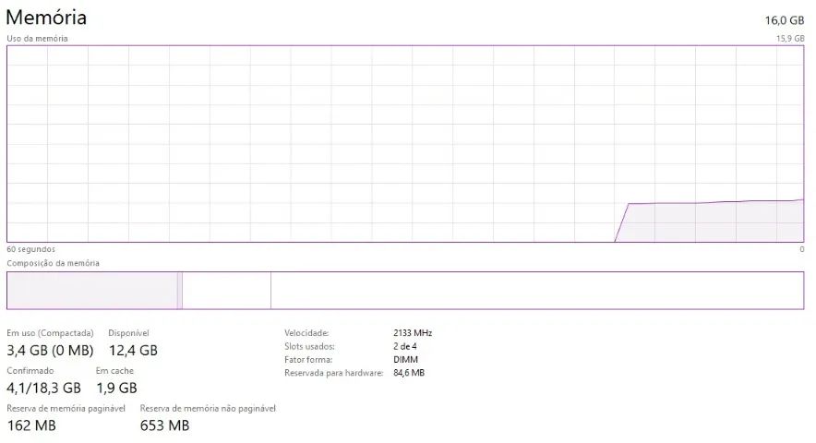Click the 162 MB paged pool value
Viewport: 816px width, 443px height.
[31, 425]
